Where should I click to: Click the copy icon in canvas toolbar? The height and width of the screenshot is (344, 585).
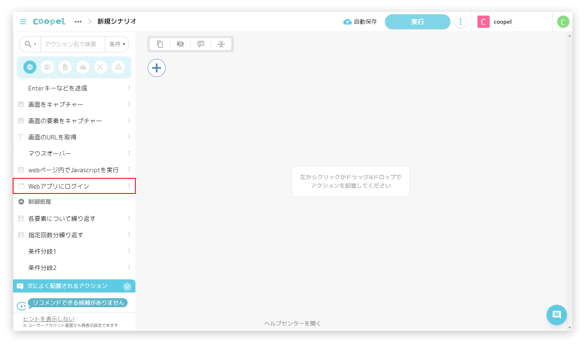click(160, 44)
